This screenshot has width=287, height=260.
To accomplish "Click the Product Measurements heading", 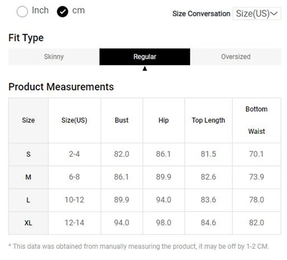I will click(61, 87).
